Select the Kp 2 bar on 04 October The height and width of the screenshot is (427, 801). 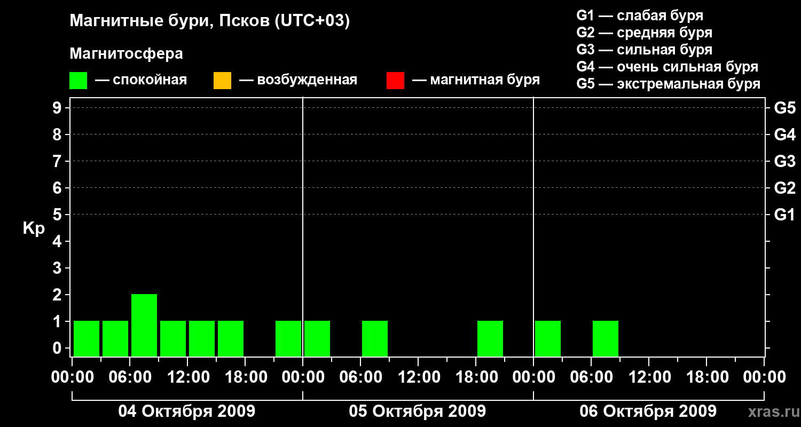(144, 325)
